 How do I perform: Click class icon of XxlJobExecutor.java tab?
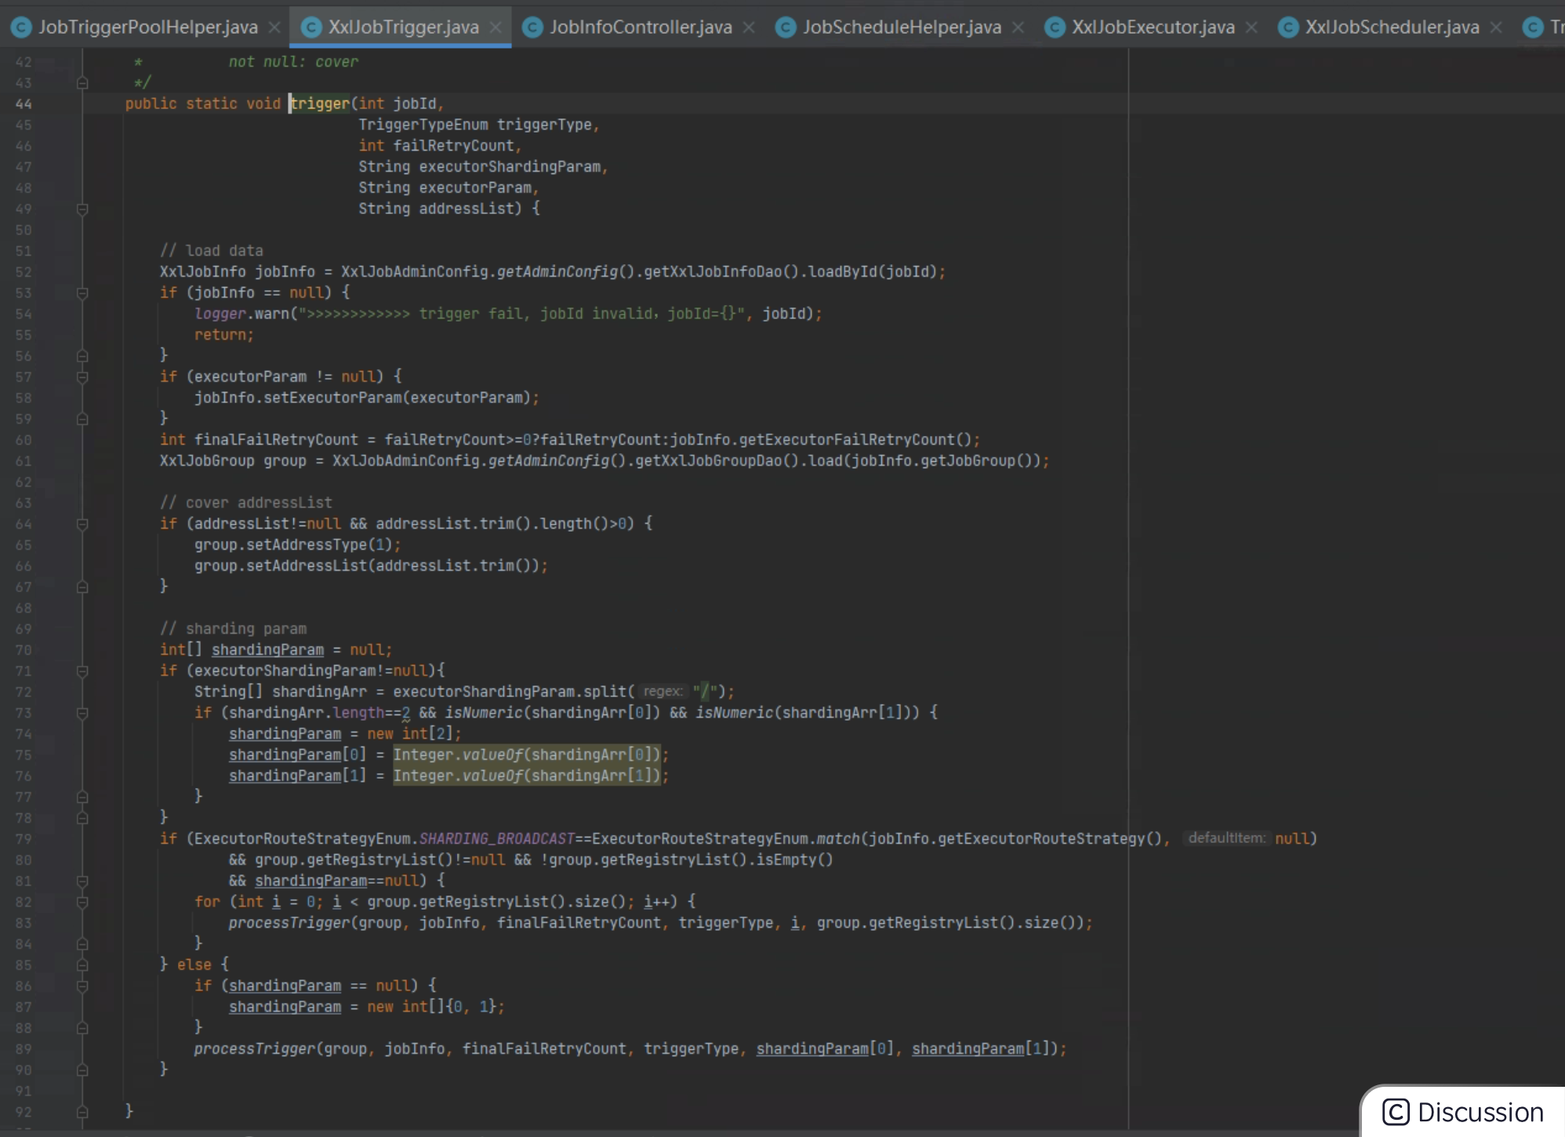[1055, 27]
